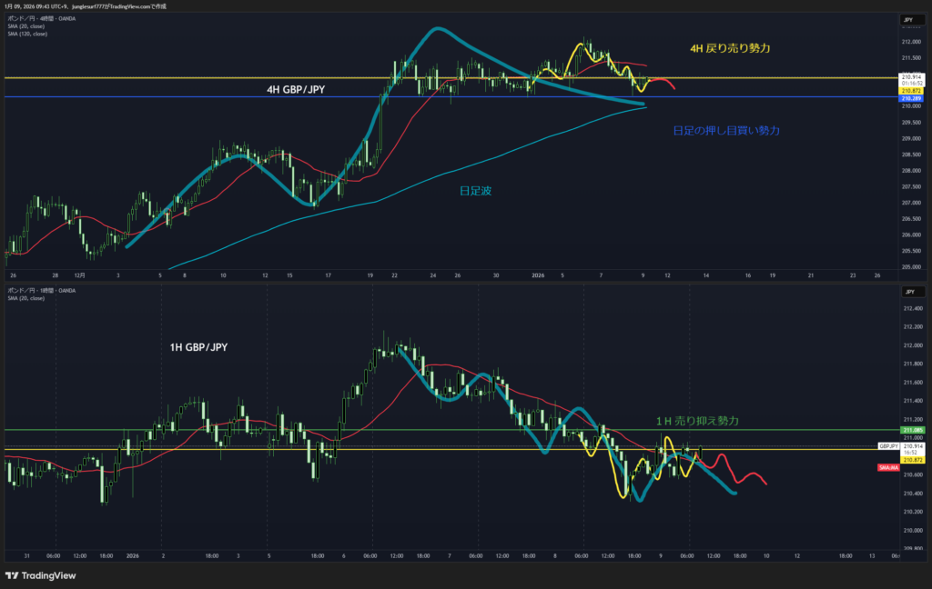This screenshot has height=589, width=932.
Task: Click the '2026' marker on upper time axis
Action: (x=538, y=275)
